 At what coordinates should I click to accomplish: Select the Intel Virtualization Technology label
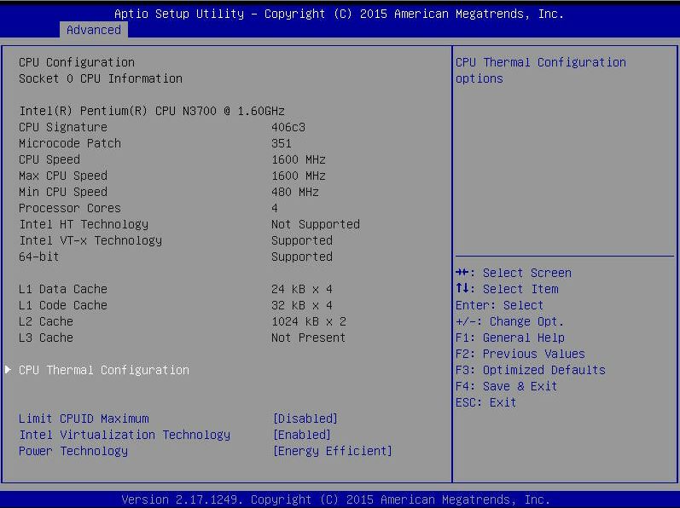(125, 435)
